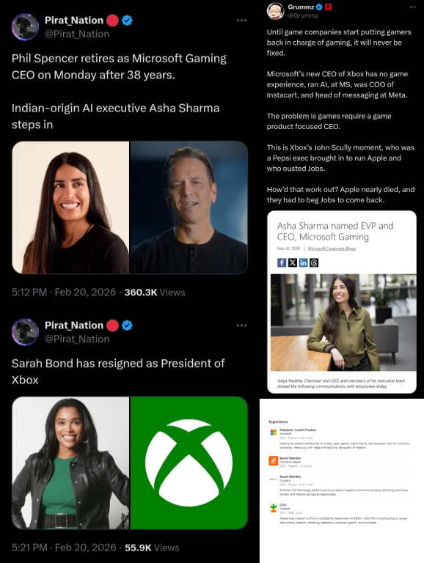
Task: Share the blog post on X
Action: point(293,263)
